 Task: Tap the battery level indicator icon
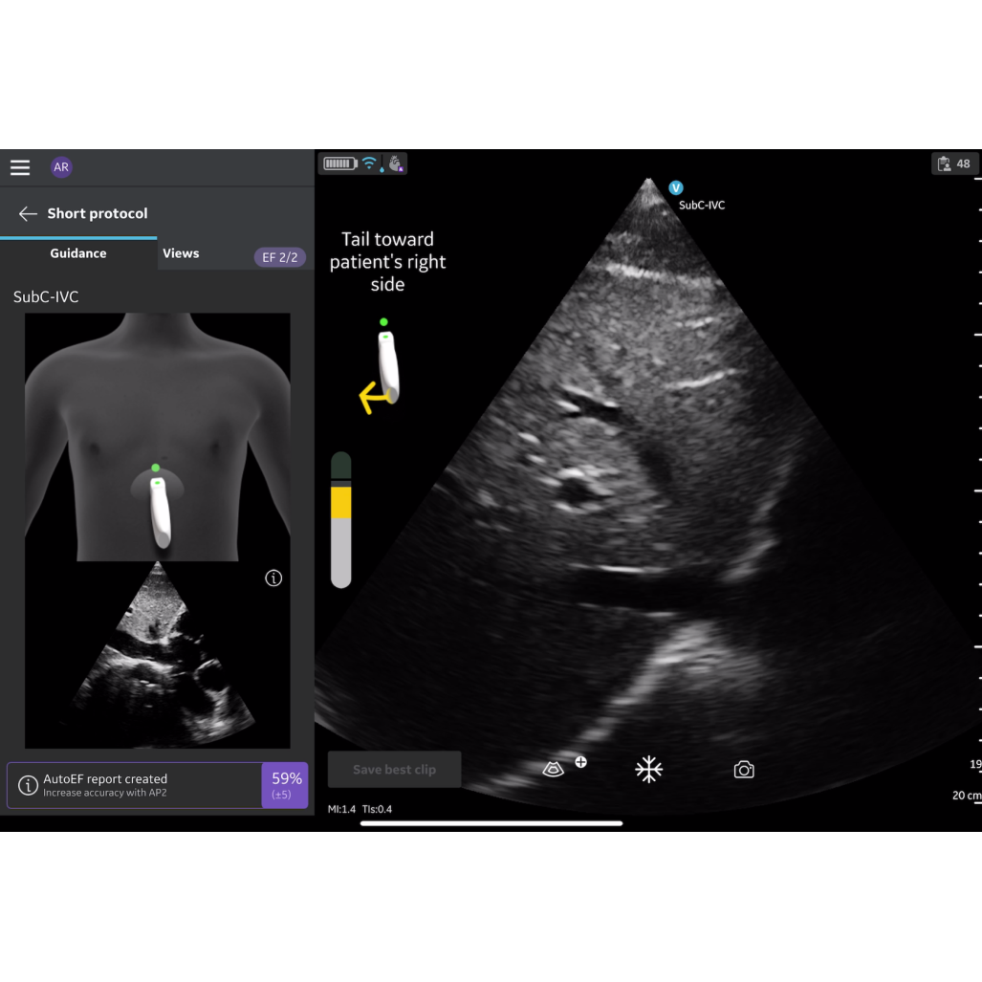click(x=339, y=163)
